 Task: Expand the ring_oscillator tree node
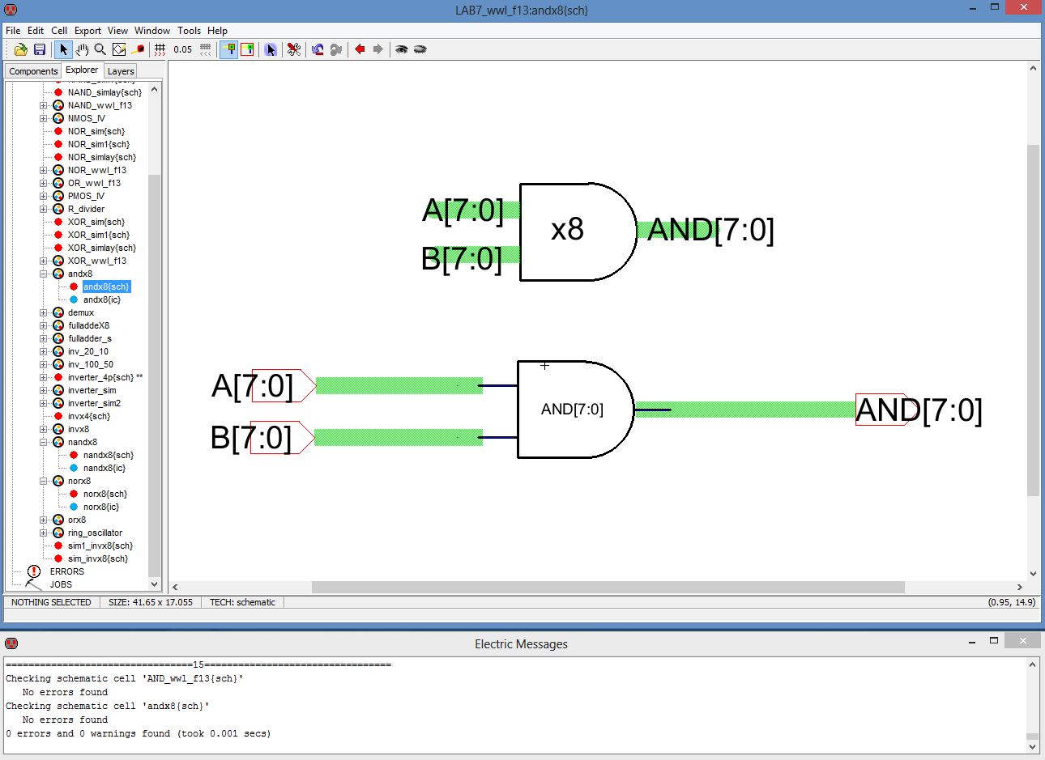tap(44, 533)
